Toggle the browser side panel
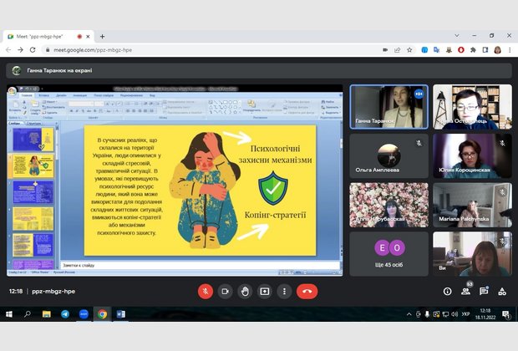This screenshot has width=518, height=351. (485, 50)
